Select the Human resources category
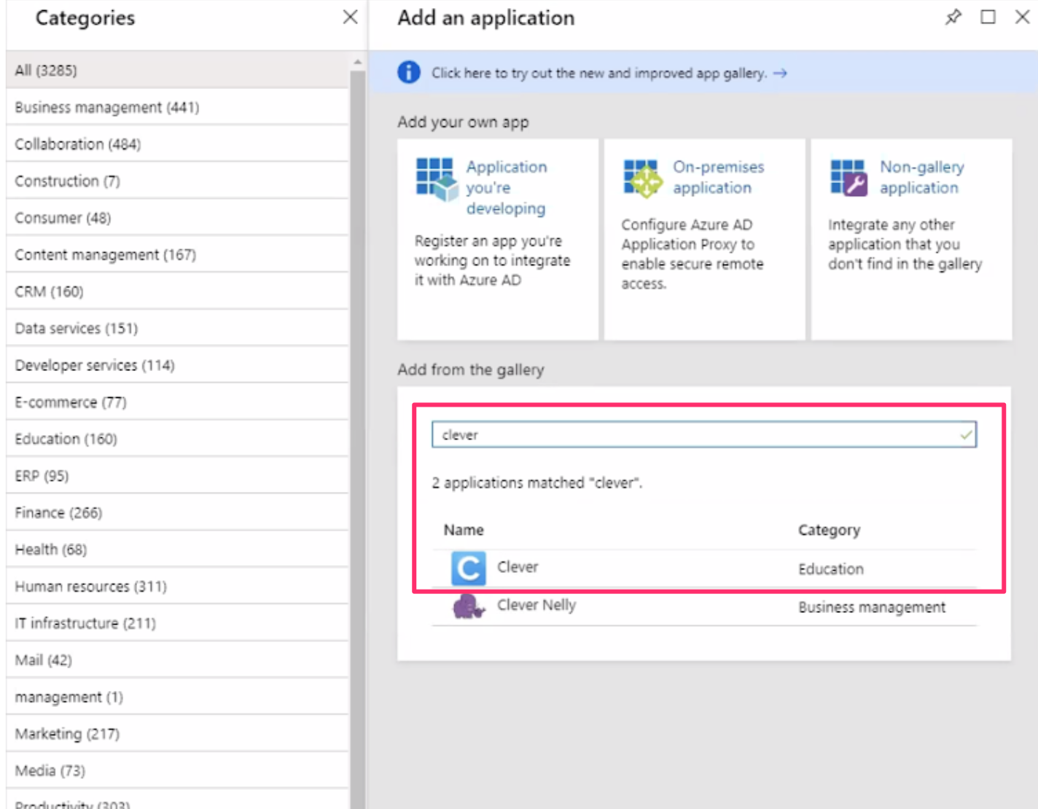The image size is (1038, 809). tap(90, 586)
